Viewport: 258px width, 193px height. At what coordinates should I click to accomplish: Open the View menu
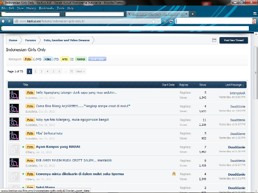pyautogui.click(x=20, y=8)
